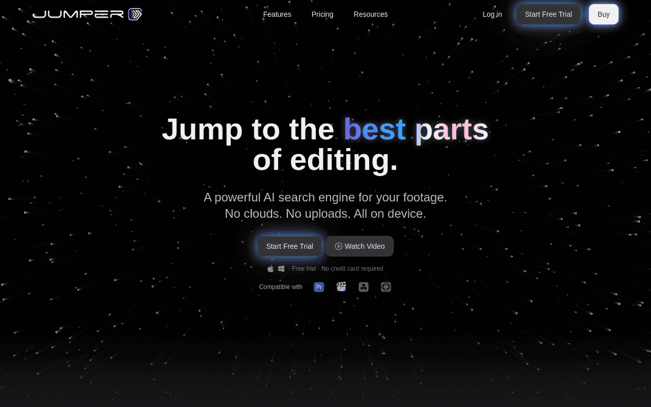This screenshot has width=651, height=407.
Task: Click the Avid Media Composer compatibility icon
Action: click(386, 287)
